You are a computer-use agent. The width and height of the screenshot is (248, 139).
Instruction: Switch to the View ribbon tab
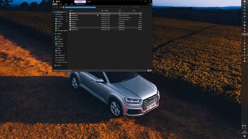[x=71, y=4]
